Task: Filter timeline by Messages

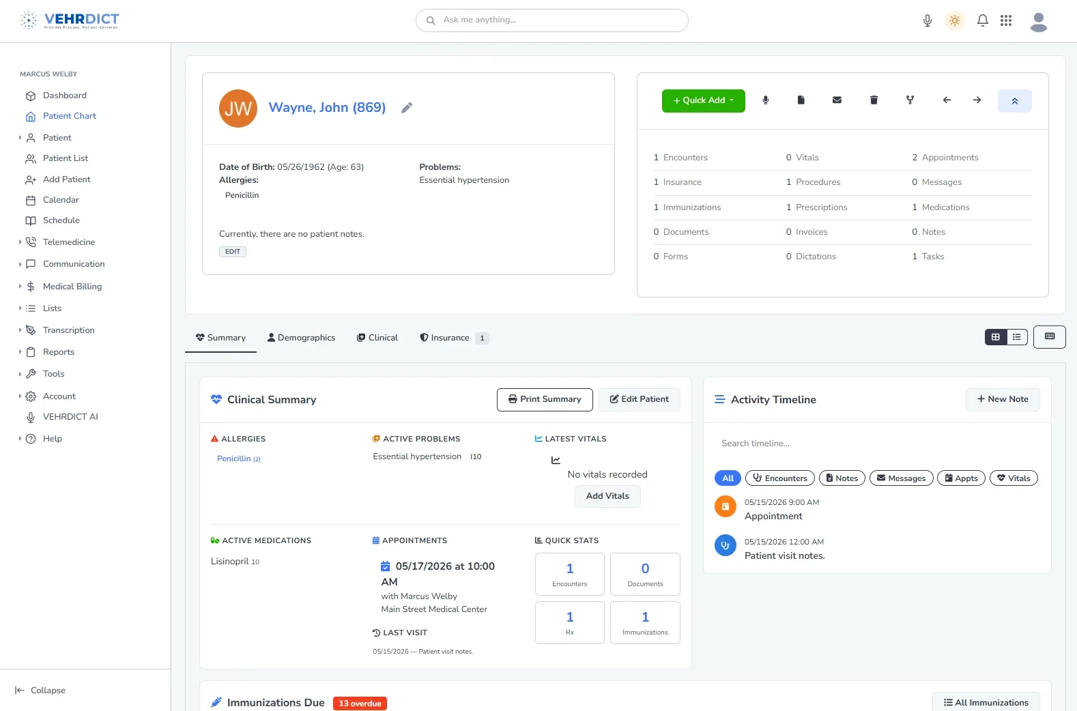Action: pyautogui.click(x=901, y=478)
